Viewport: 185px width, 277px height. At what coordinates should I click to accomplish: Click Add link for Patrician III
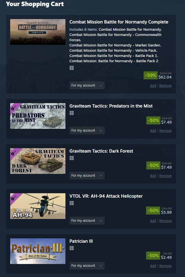pyautogui.click(x=153, y=266)
